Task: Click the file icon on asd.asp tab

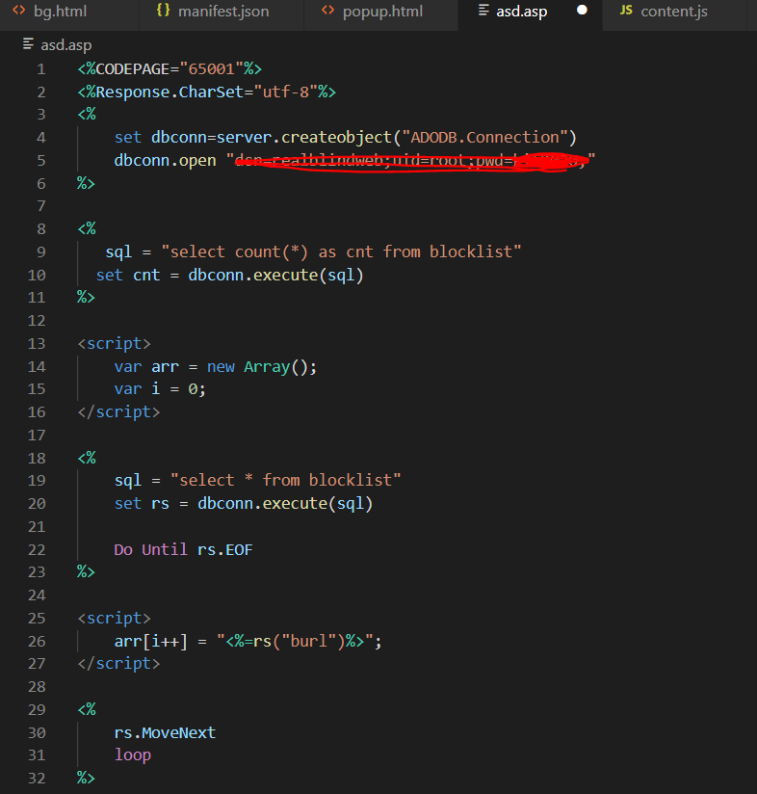Action: pyautogui.click(x=483, y=12)
